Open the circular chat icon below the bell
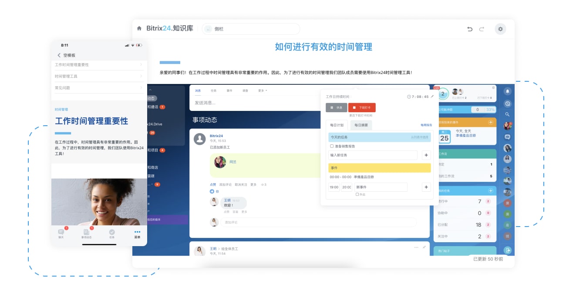 (x=507, y=103)
